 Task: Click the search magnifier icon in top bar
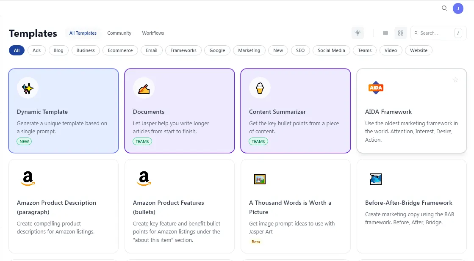[444, 8]
